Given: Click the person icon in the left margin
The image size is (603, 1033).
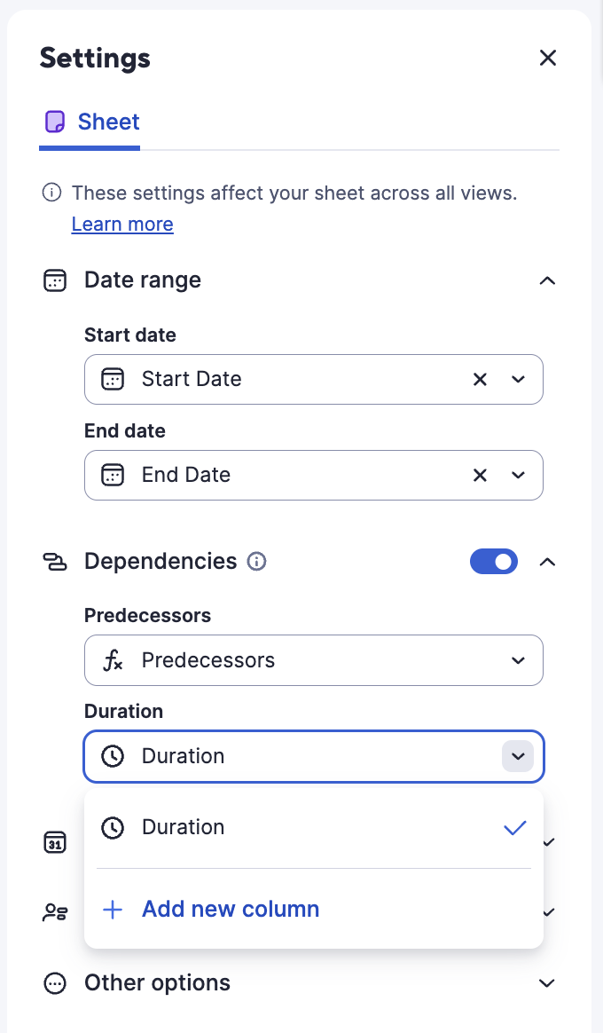Looking at the screenshot, I should (x=55, y=911).
